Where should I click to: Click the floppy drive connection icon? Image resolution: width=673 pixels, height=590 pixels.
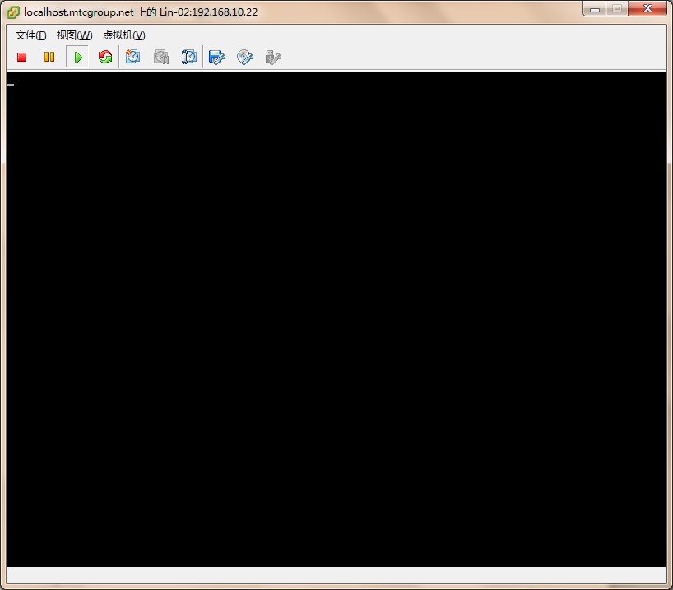[x=216, y=57]
